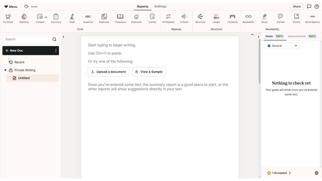Click the Upload a document button
Viewport: 322px width, 181px height.
(108, 72)
